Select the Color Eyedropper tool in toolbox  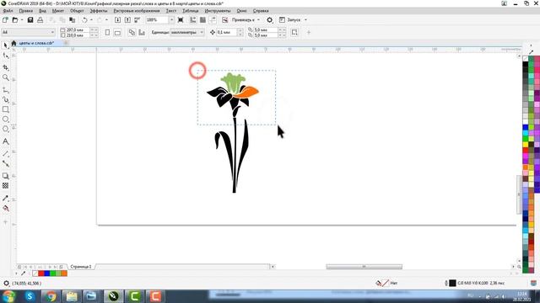click(6, 199)
